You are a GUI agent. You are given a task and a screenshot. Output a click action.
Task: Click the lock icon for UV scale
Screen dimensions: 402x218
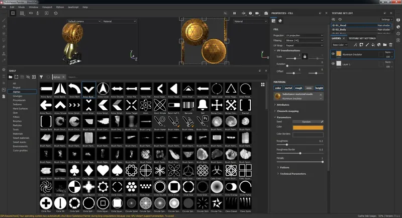[305, 56]
